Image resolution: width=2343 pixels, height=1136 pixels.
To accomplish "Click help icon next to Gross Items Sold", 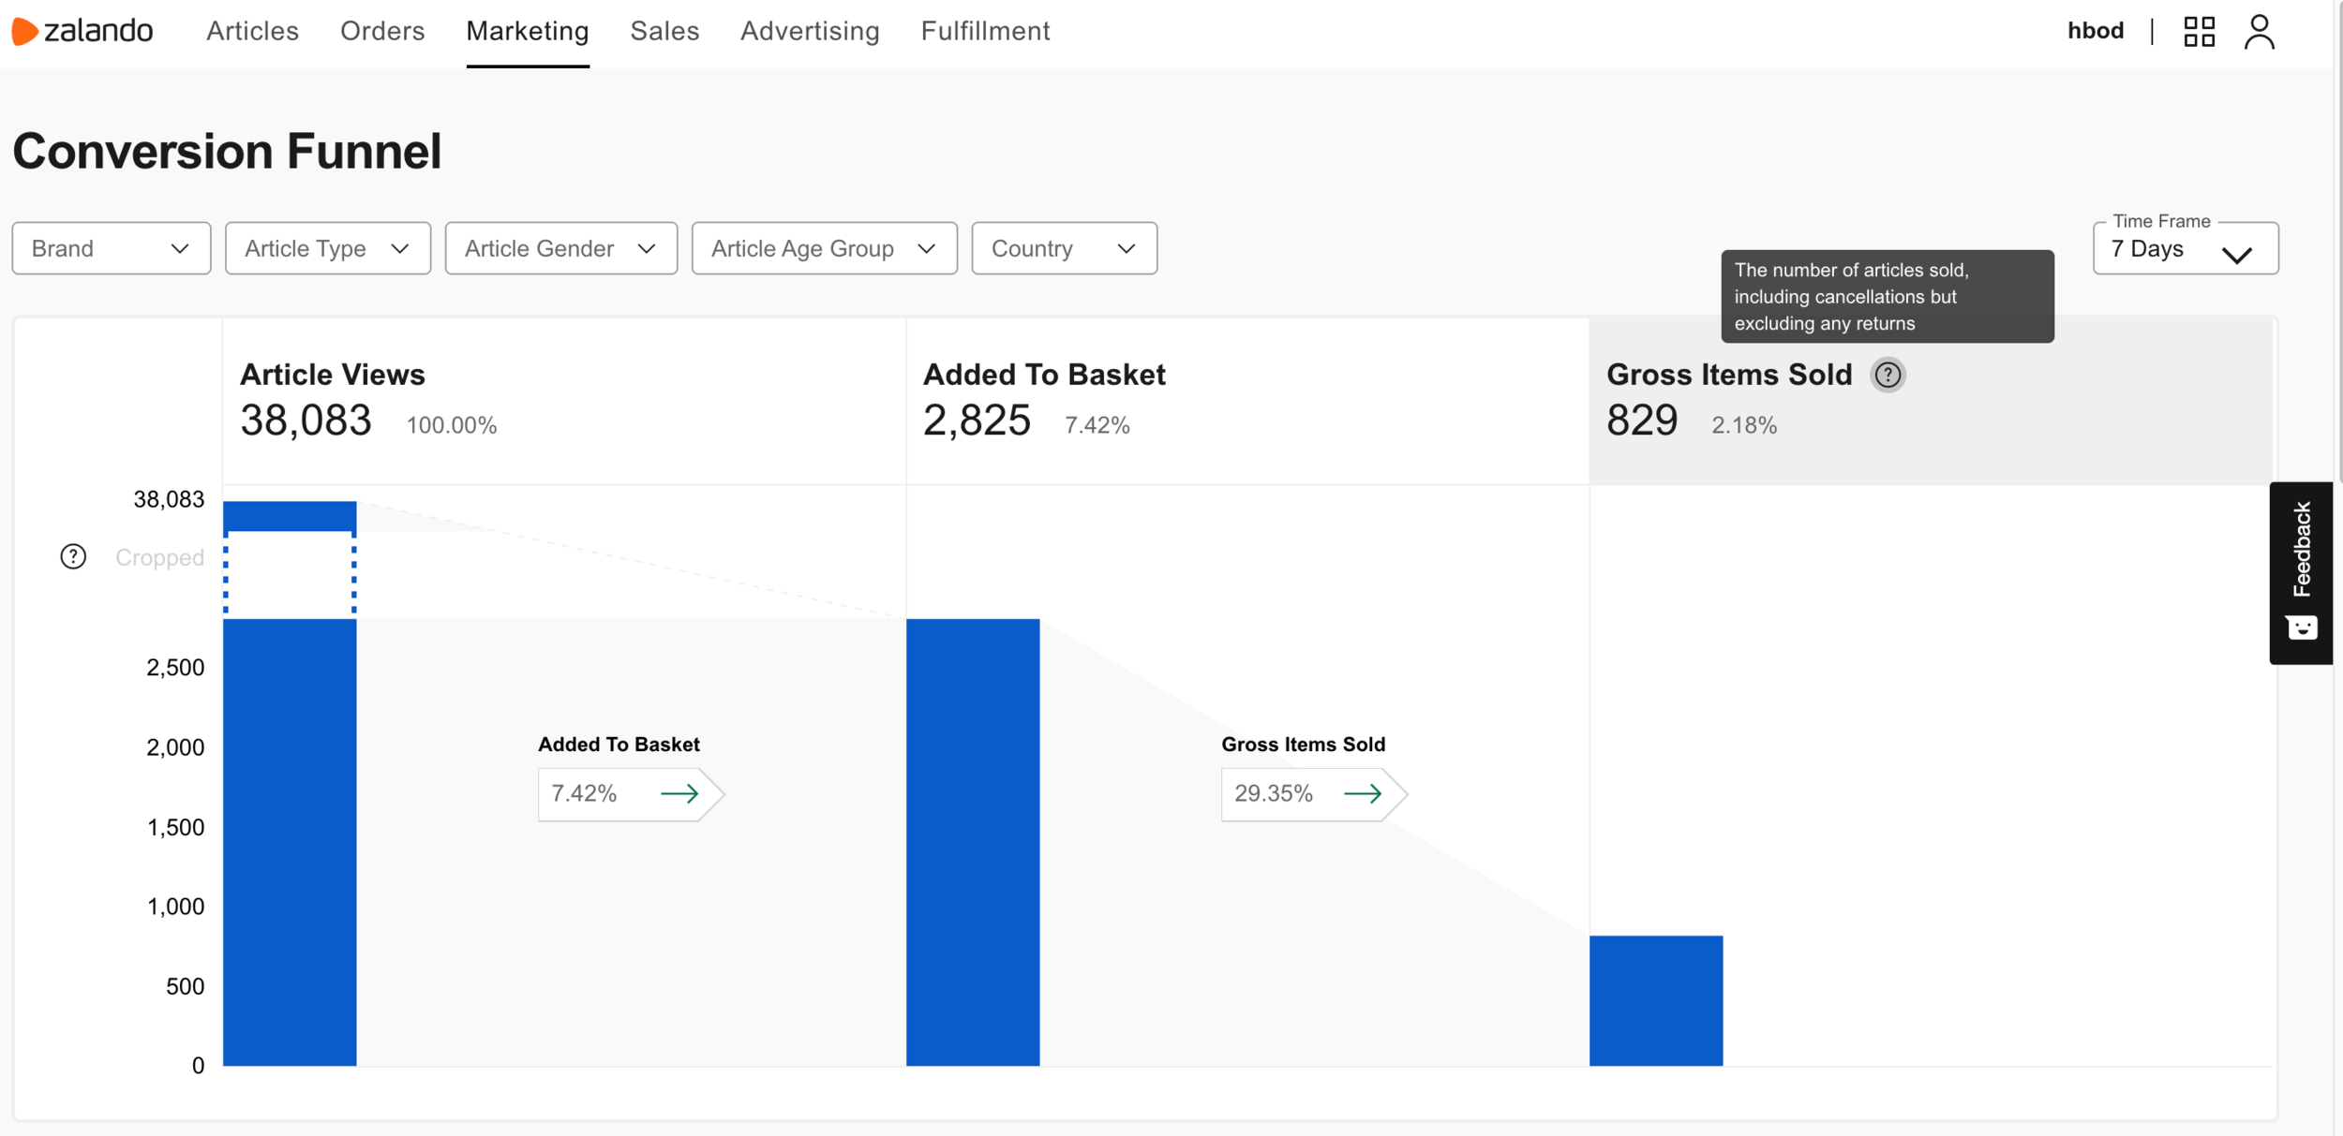I will pyautogui.click(x=1888, y=375).
